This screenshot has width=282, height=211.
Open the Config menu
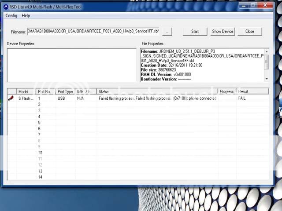coord(11,15)
